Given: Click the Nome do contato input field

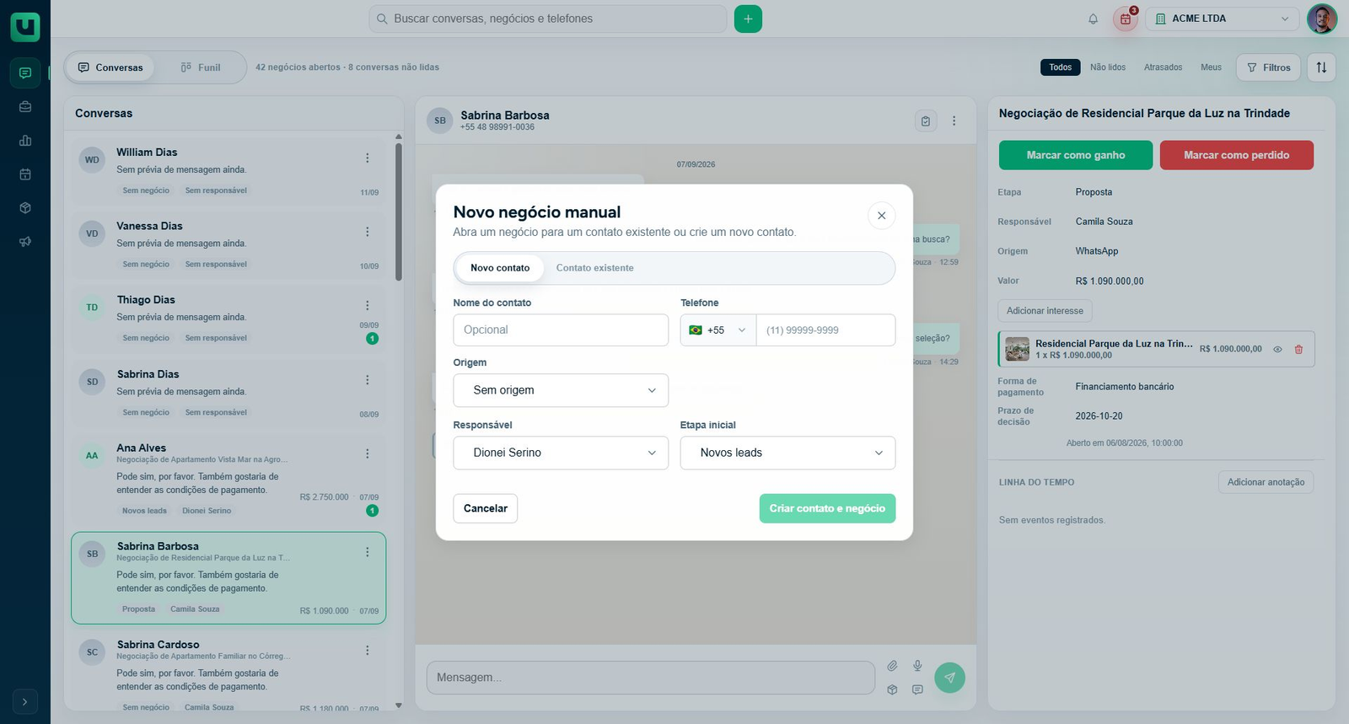Looking at the screenshot, I should 561,330.
